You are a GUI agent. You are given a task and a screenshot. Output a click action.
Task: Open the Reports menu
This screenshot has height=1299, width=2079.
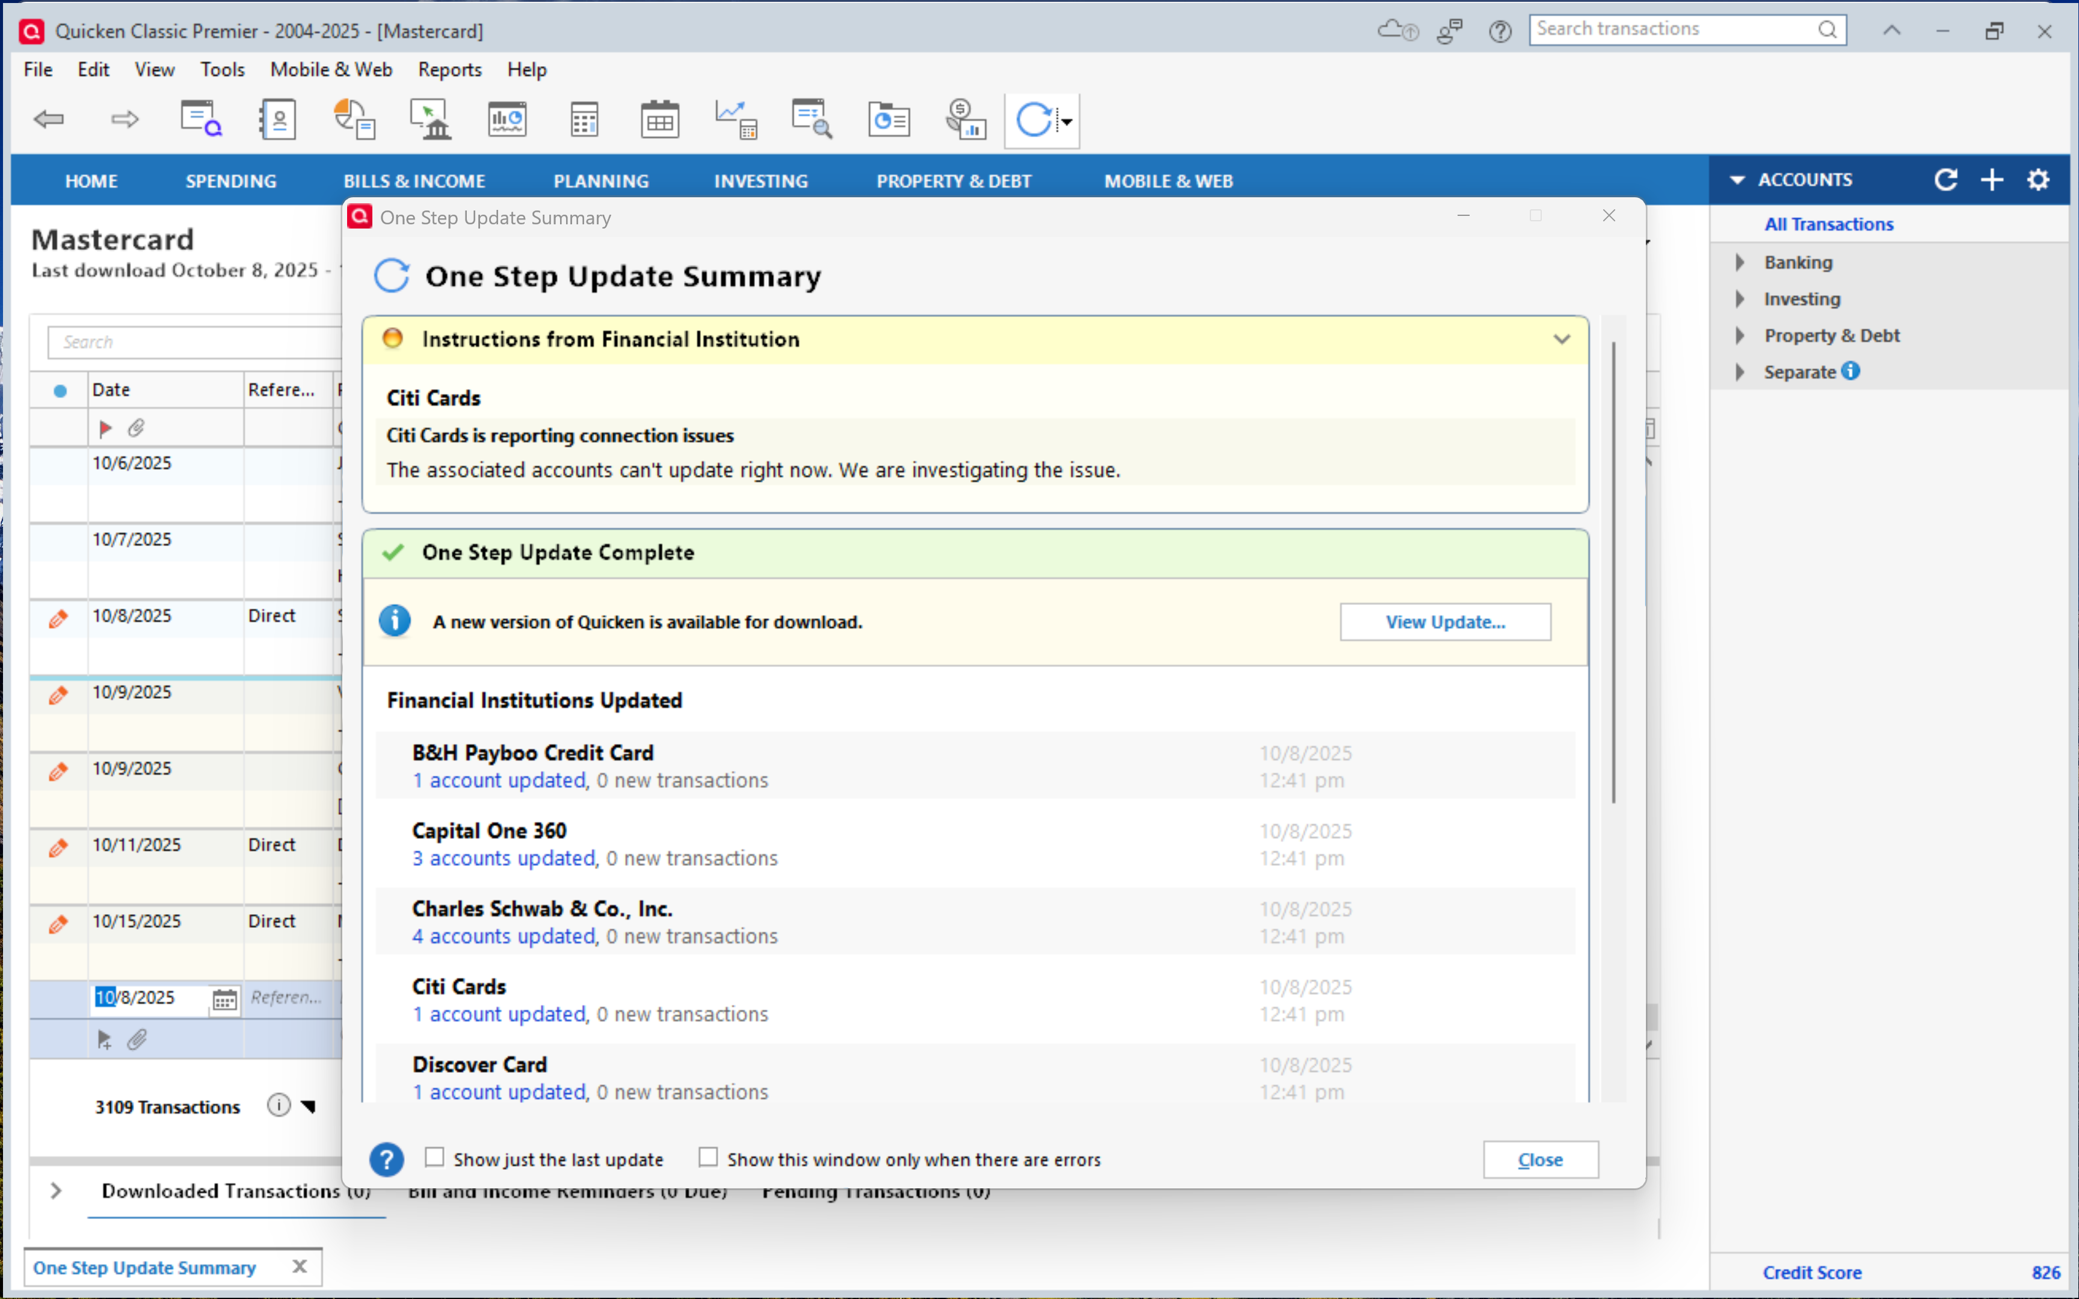click(449, 70)
